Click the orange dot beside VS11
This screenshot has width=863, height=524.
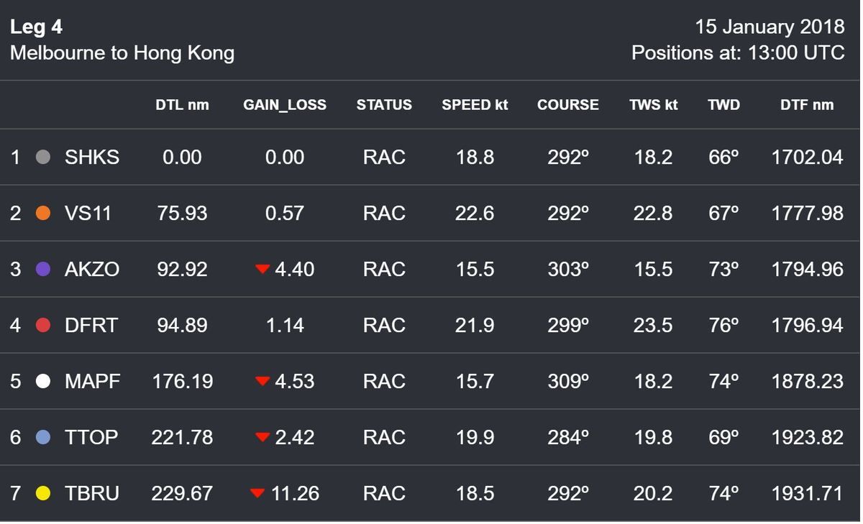click(x=43, y=213)
